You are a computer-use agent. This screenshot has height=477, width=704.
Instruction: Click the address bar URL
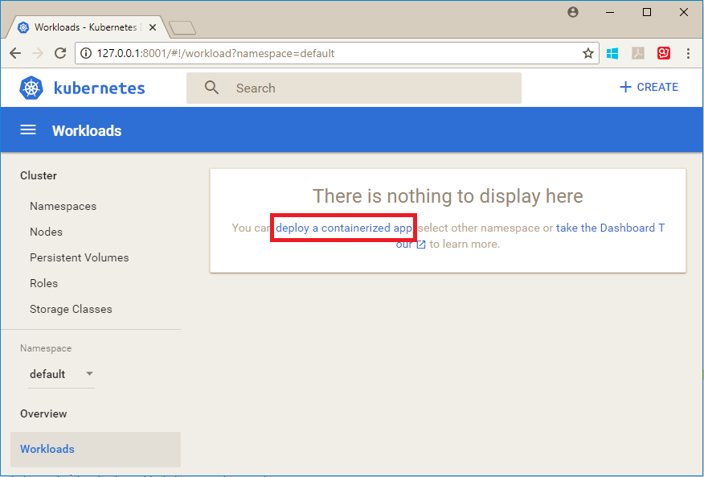pos(215,54)
